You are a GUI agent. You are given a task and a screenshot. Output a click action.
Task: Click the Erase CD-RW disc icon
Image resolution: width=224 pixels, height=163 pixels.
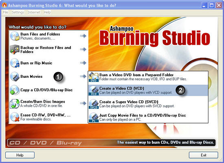point(15,117)
